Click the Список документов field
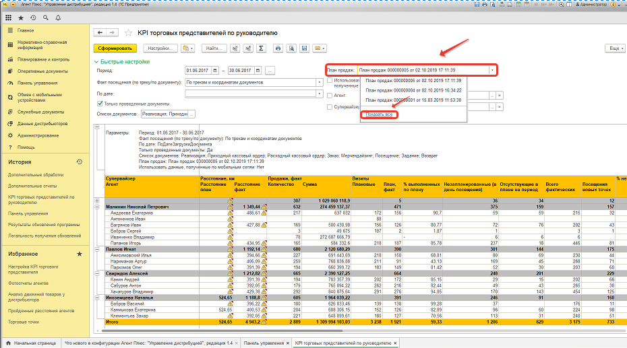 pos(165,114)
